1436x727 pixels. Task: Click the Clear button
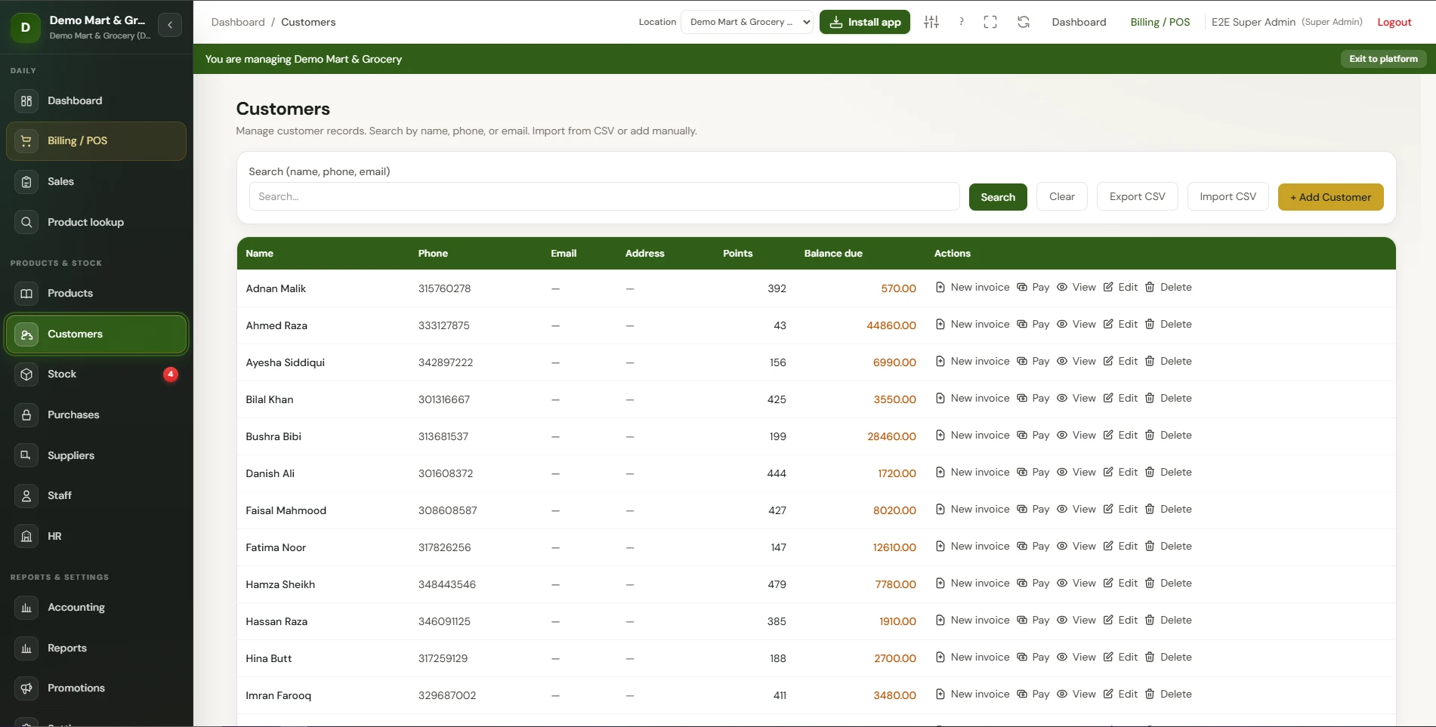click(x=1061, y=196)
